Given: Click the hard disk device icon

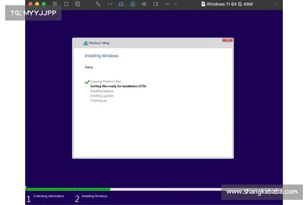Looking at the screenshot, I should pyautogui.click(x=121, y=4).
